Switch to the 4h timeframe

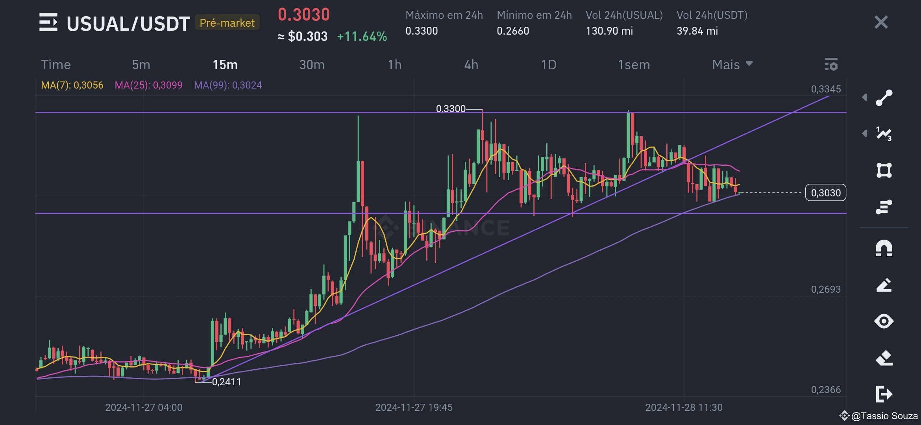click(x=471, y=65)
